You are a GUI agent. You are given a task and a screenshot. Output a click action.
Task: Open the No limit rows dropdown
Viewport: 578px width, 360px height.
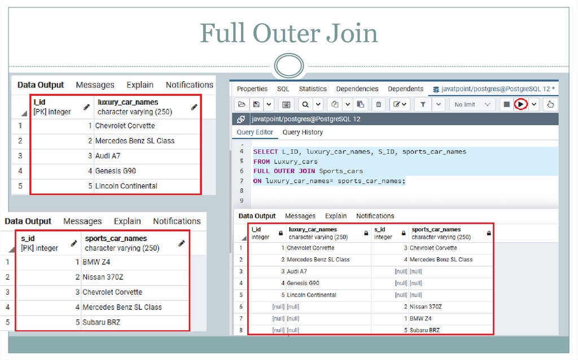point(472,105)
